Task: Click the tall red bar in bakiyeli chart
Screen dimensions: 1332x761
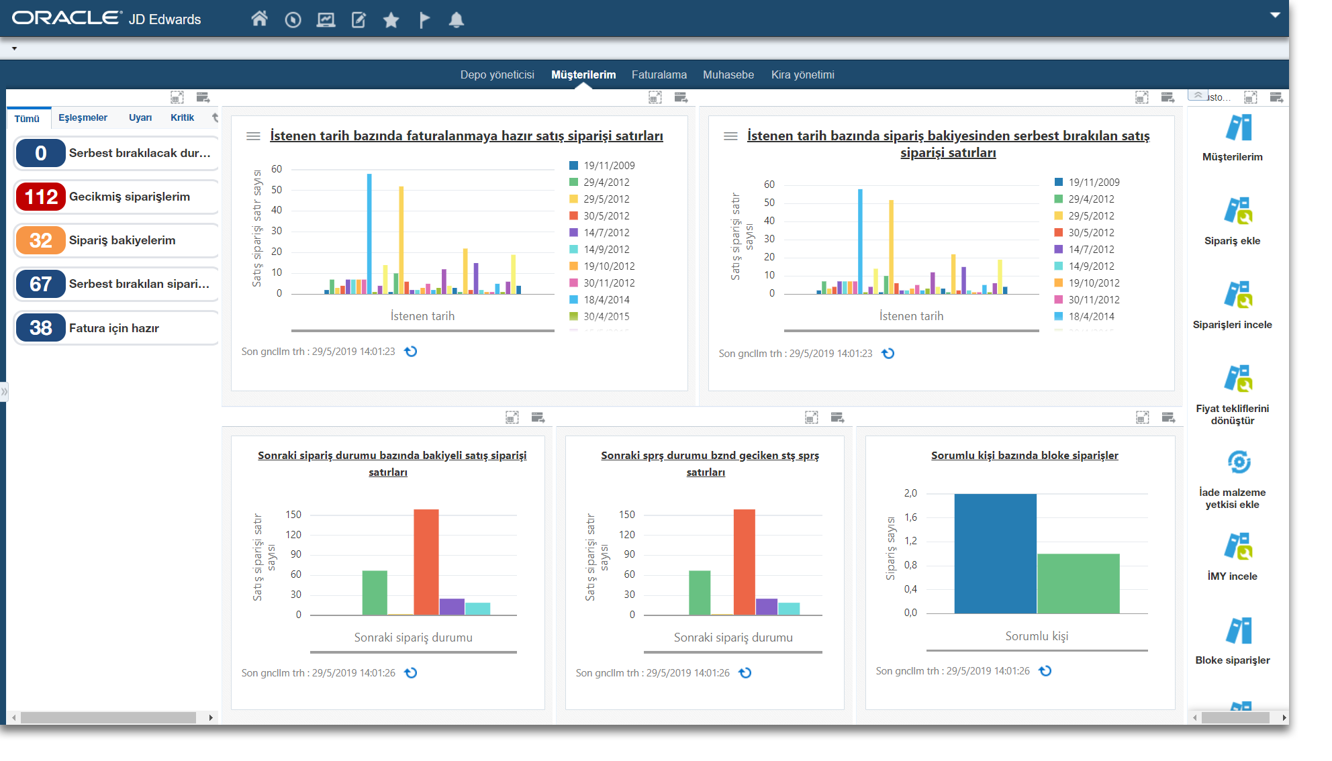Action: [426, 561]
